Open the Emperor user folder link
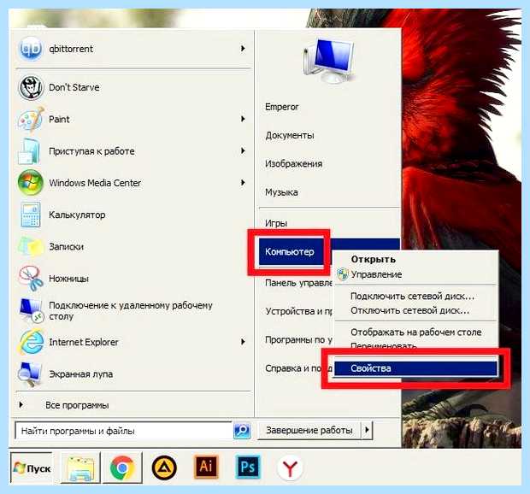Viewport: 530px width, 494px height. (281, 107)
